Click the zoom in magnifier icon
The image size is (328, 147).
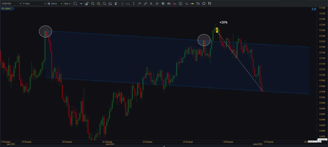99,4
